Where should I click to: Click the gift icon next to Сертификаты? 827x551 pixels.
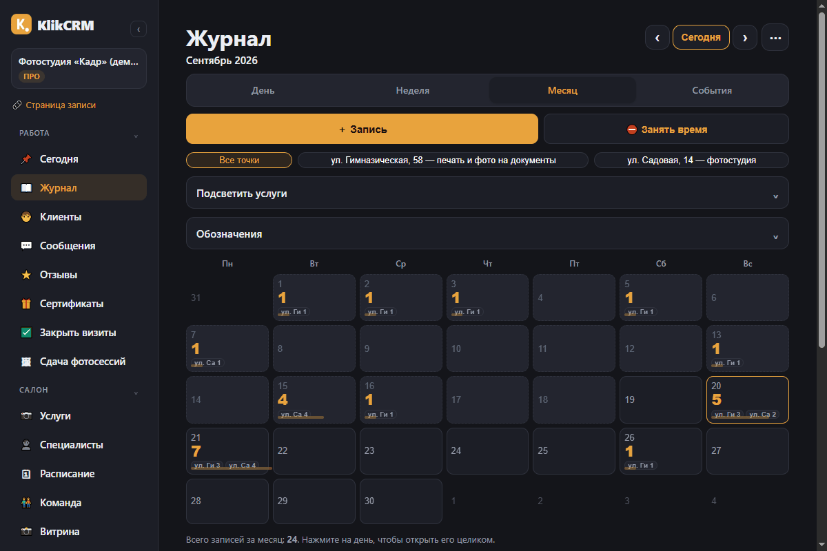tap(26, 304)
